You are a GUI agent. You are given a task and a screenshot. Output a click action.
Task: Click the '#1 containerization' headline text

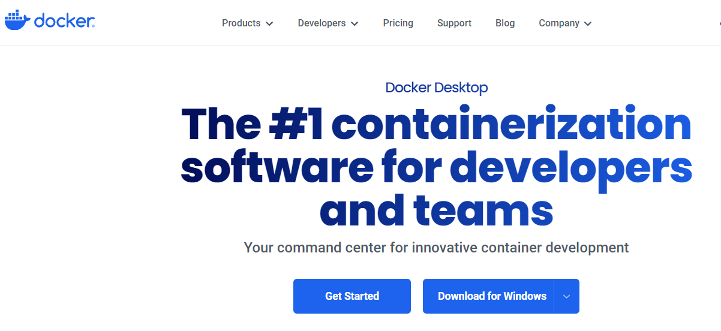(480, 123)
